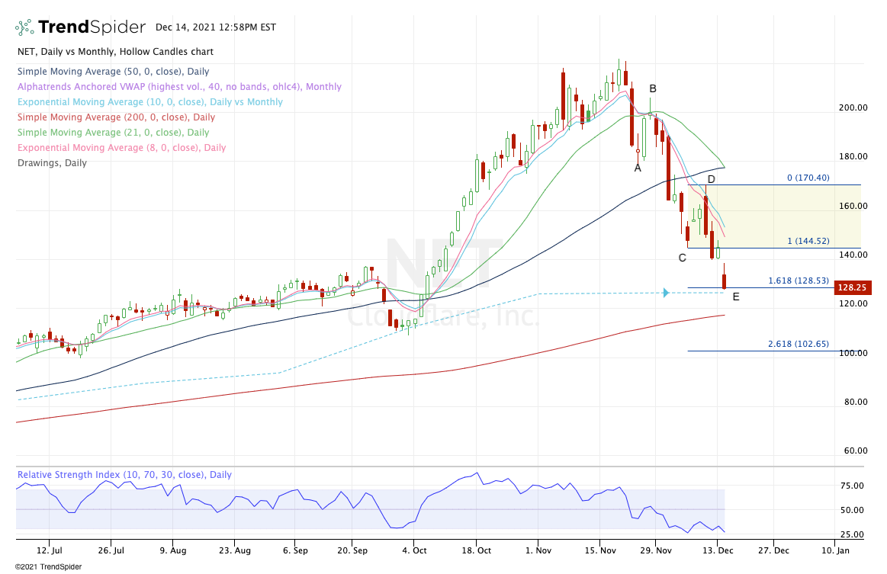Click the TrendSpider logo icon
The height and width of the screenshot is (574, 887).
[x=24, y=27]
